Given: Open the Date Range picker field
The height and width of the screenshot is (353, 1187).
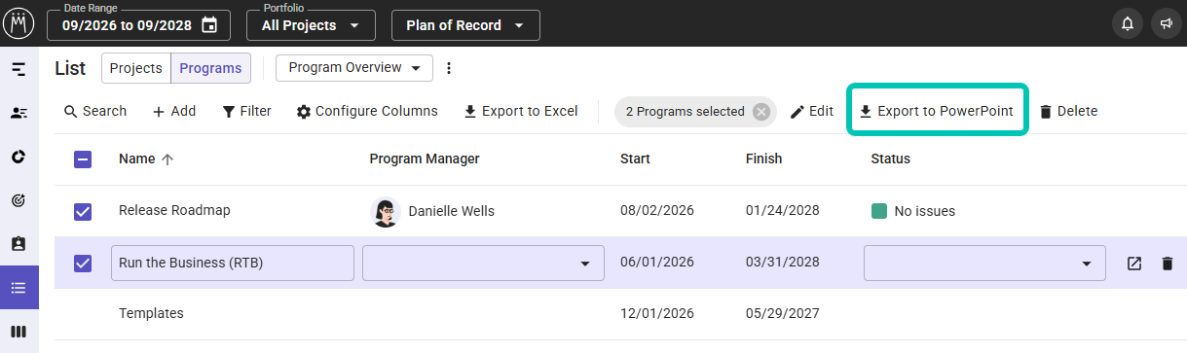Looking at the screenshot, I should pyautogui.click(x=138, y=25).
